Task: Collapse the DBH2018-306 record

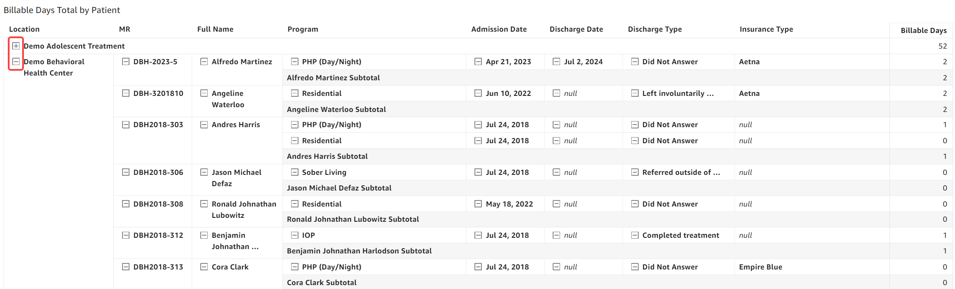Action: pos(126,172)
